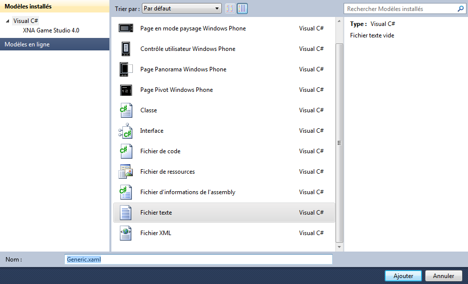Select the Page Pivot Windows Phone icon
468x284 pixels.
tap(126, 90)
